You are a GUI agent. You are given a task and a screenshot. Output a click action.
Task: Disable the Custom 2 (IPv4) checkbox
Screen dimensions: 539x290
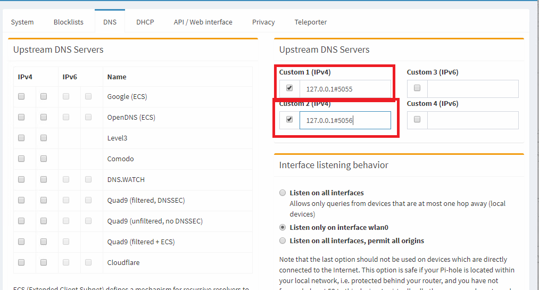tap(289, 120)
